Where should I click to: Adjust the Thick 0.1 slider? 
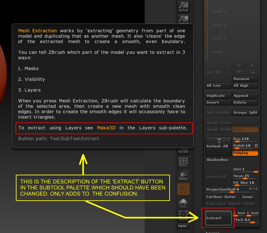(245, 221)
